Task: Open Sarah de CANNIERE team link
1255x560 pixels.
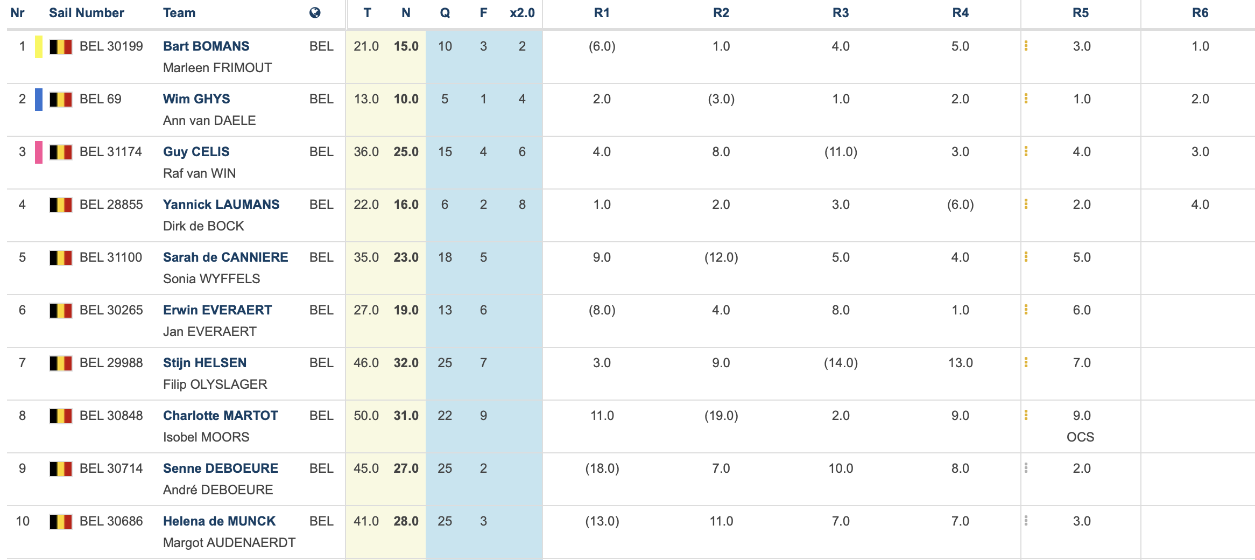Action: [x=225, y=257]
